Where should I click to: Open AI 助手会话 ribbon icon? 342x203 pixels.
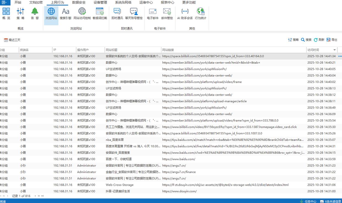click(185, 13)
